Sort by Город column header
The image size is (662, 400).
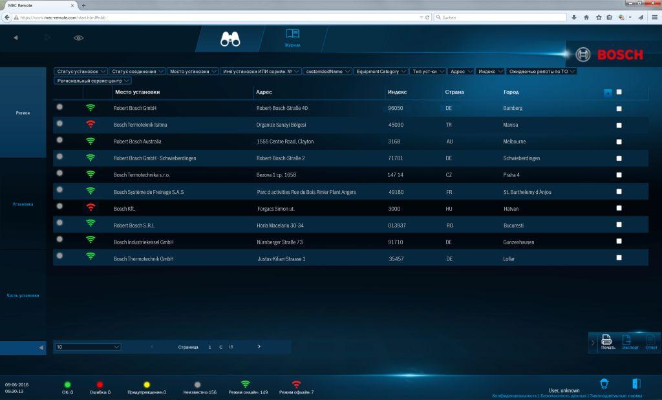coord(511,92)
